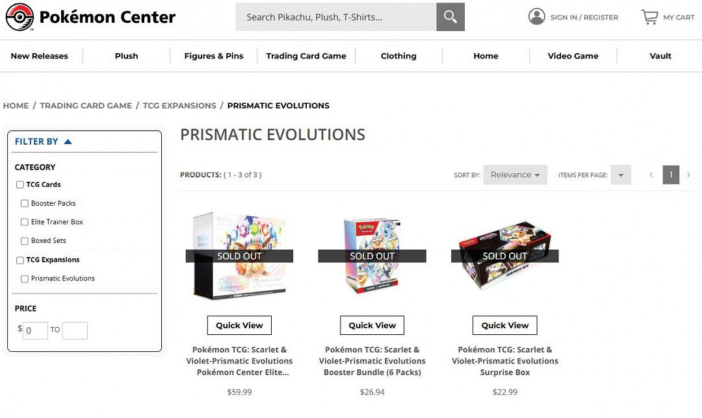
Task: Check the TCG Cards category checkbox
Action: pos(20,185)
